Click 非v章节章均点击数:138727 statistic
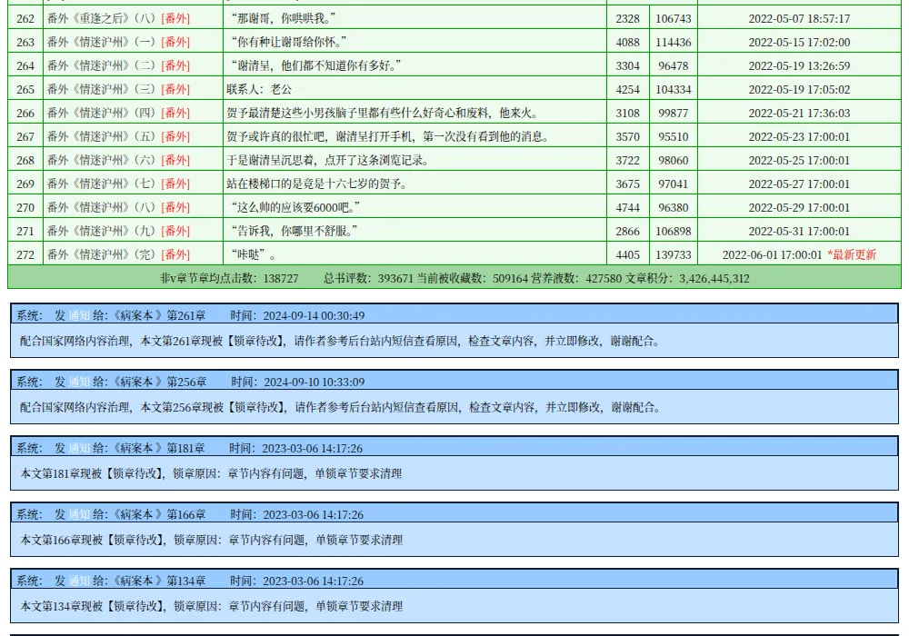This screenshot has height=636, width=909. [x=229, y=279]
